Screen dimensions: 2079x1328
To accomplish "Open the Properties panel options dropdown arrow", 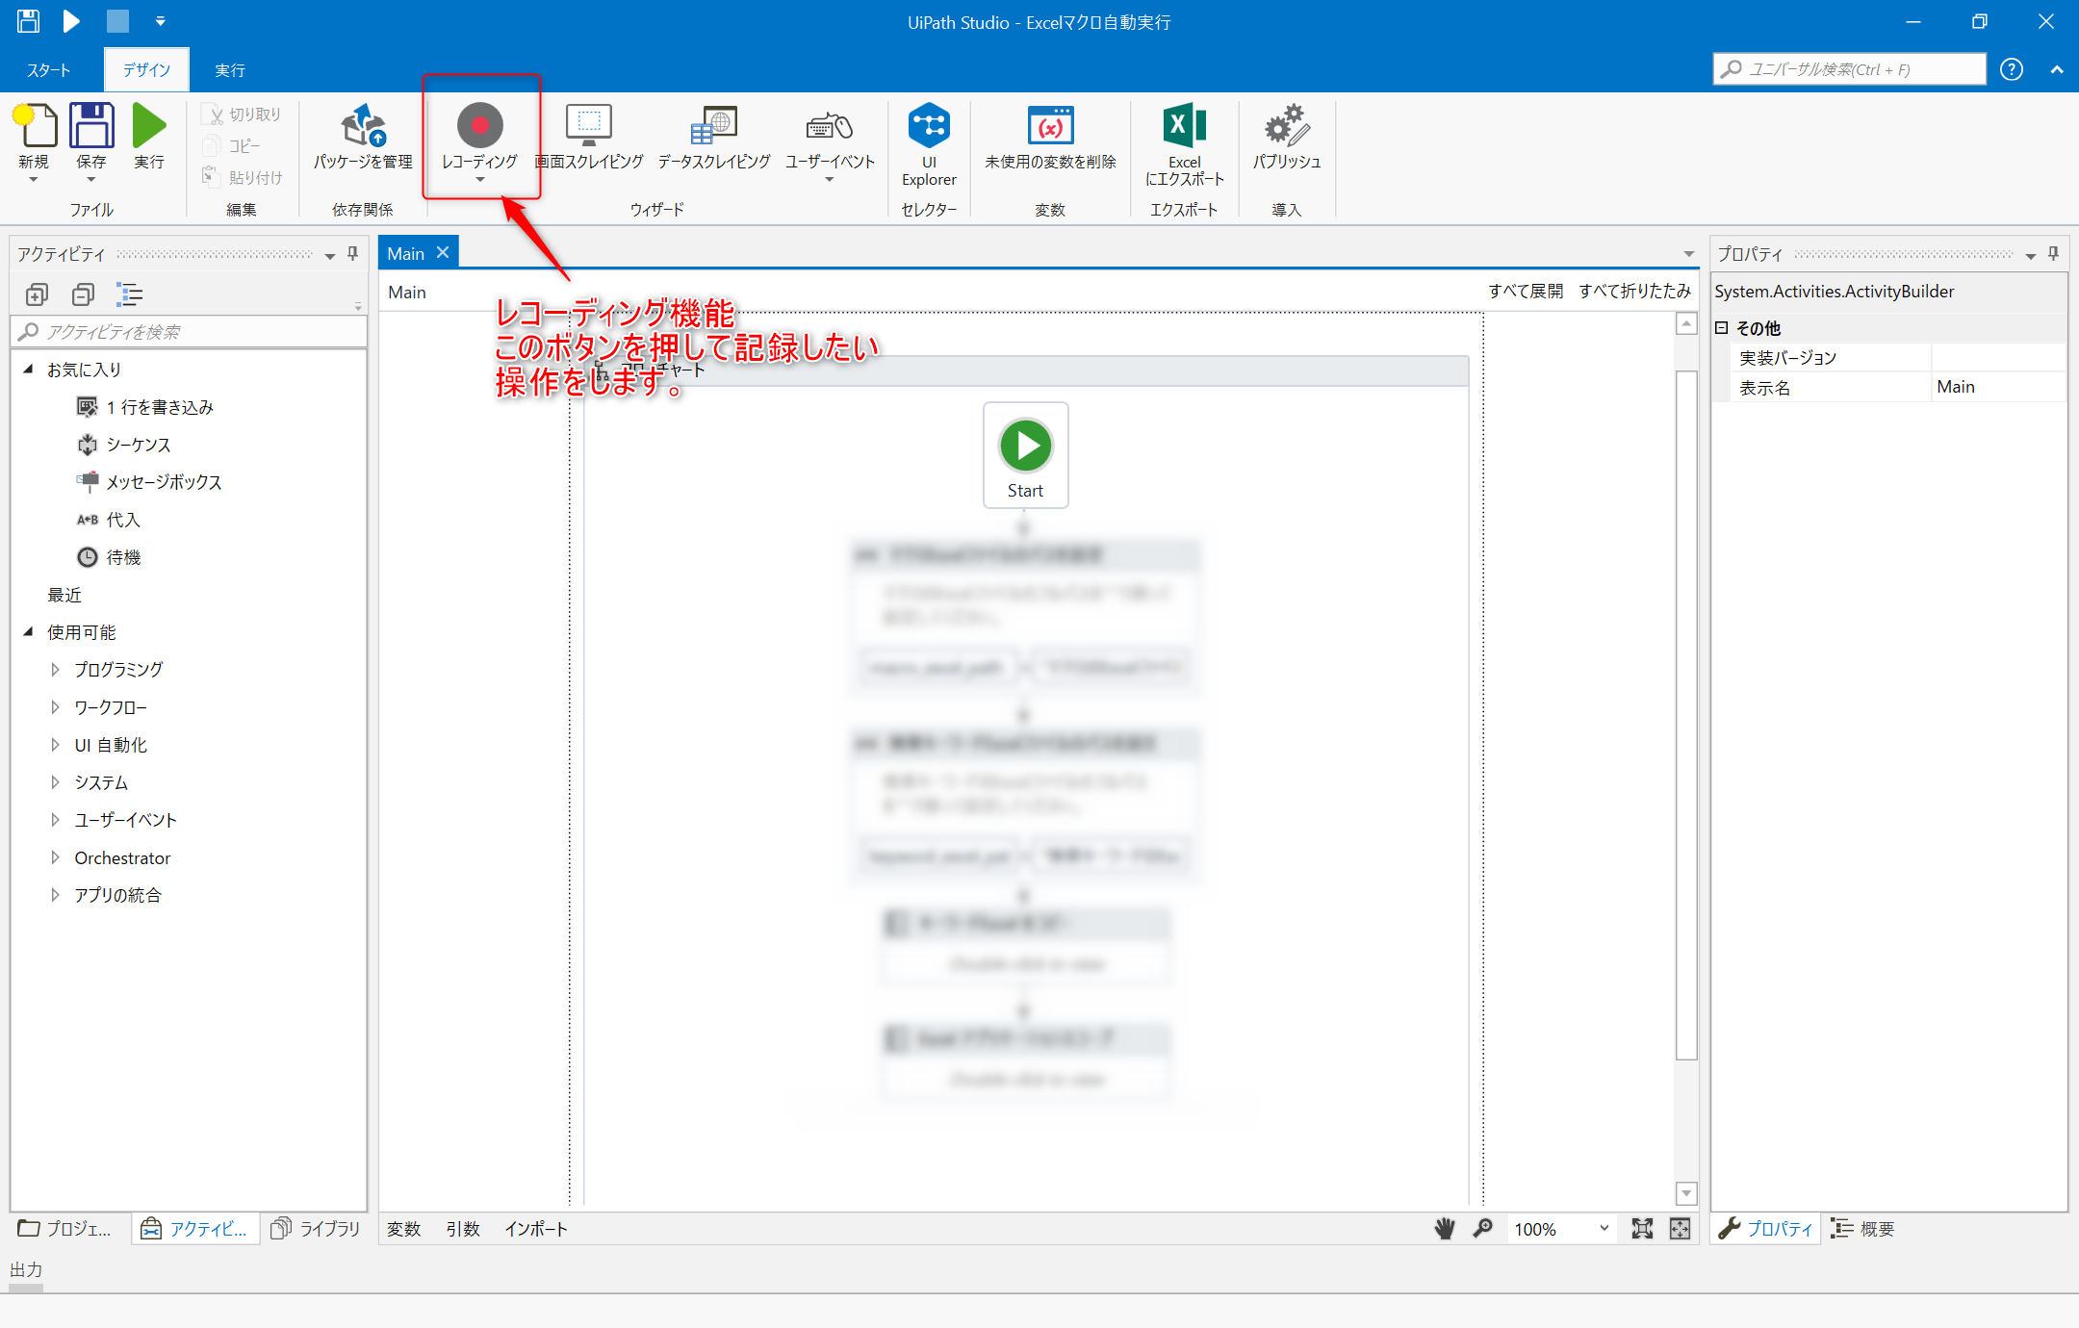I will 2031,256.
